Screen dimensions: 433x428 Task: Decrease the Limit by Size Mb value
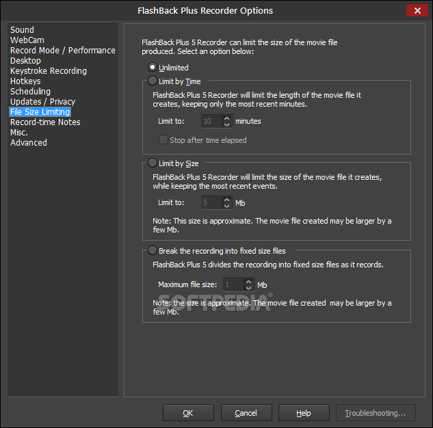[x=226, y=206]
